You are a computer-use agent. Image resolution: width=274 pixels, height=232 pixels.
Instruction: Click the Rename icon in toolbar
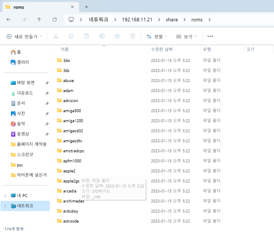click(102, 36)
